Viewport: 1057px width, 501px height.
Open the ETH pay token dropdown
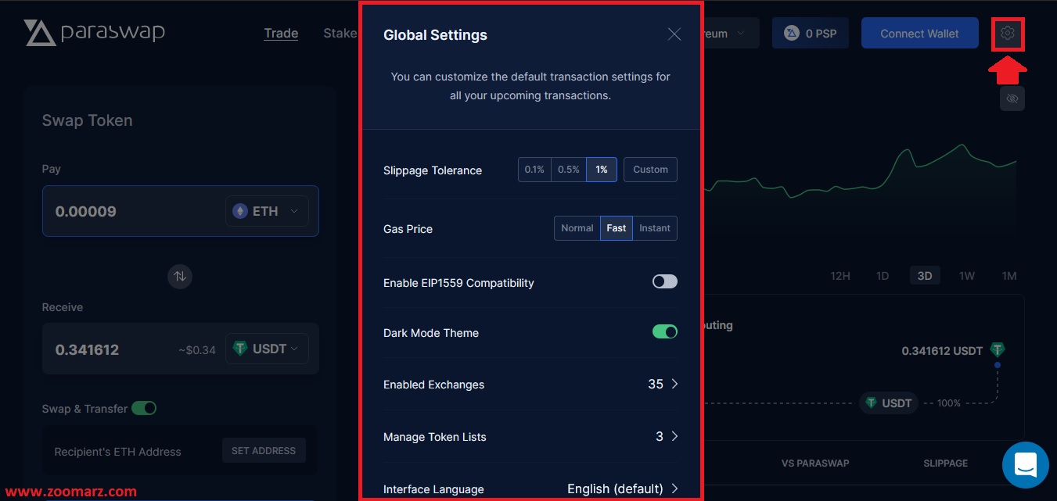click(x=267, y=211)
